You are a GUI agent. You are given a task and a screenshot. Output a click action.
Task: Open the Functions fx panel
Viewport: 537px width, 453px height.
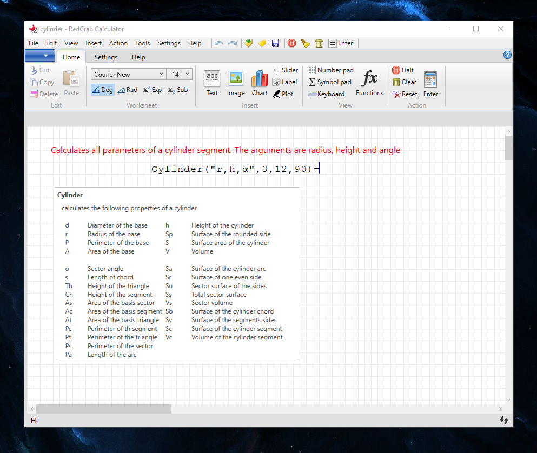(x=369, y=83)
